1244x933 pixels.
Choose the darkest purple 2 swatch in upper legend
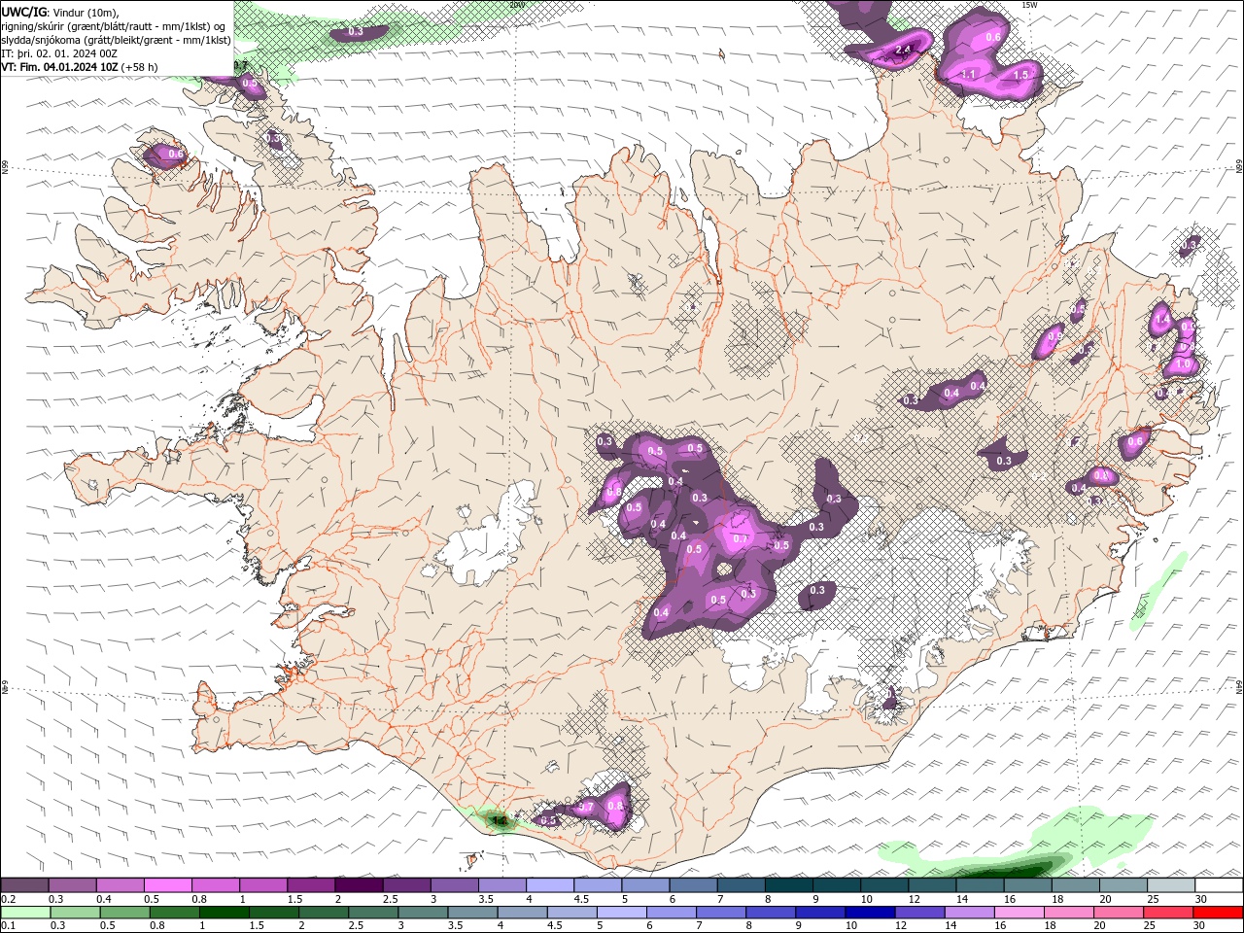[x=359, y=885]
